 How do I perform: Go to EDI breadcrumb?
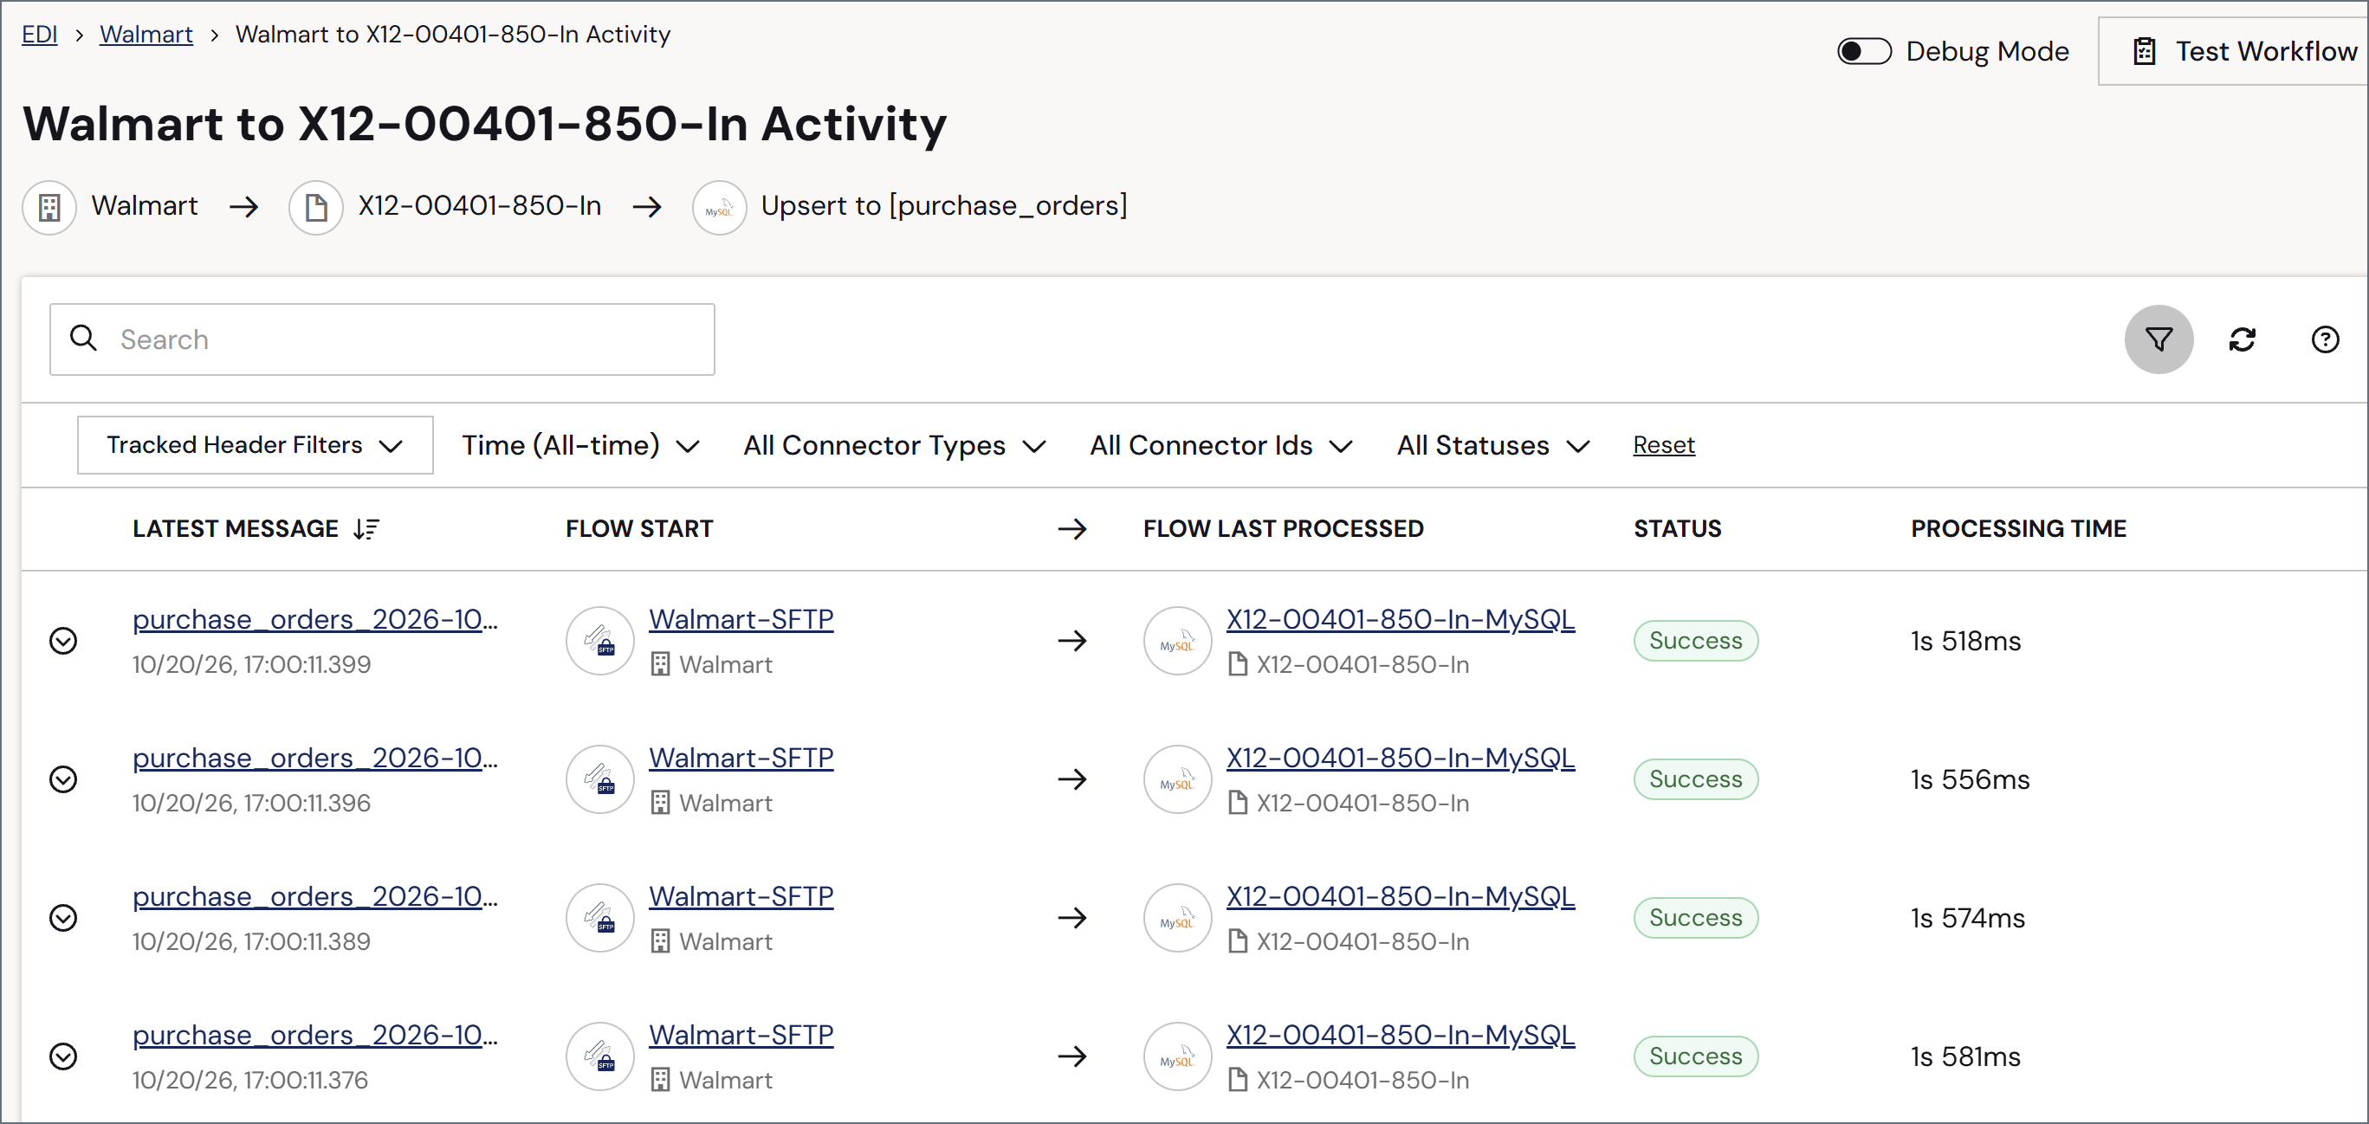[40, 34]
